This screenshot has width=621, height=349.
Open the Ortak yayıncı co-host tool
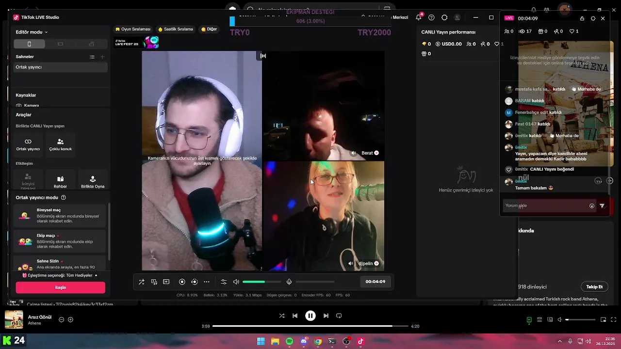click(28, 144)
